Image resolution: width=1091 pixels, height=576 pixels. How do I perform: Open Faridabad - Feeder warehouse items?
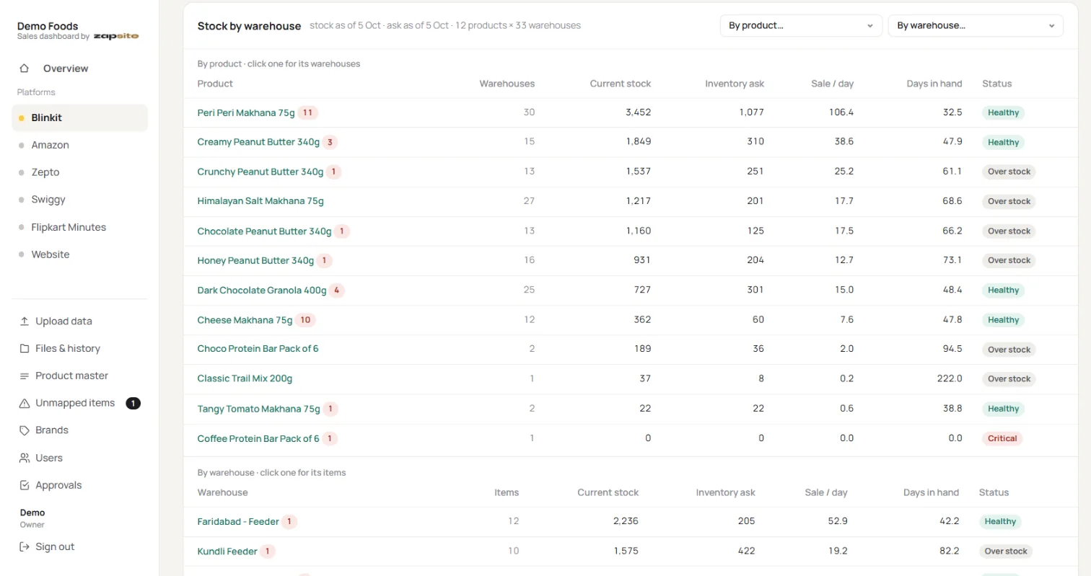click(x=238, y=521)
